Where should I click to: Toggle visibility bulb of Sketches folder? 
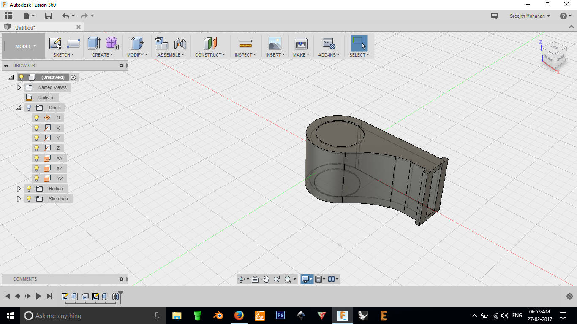[x=29, y=199]
